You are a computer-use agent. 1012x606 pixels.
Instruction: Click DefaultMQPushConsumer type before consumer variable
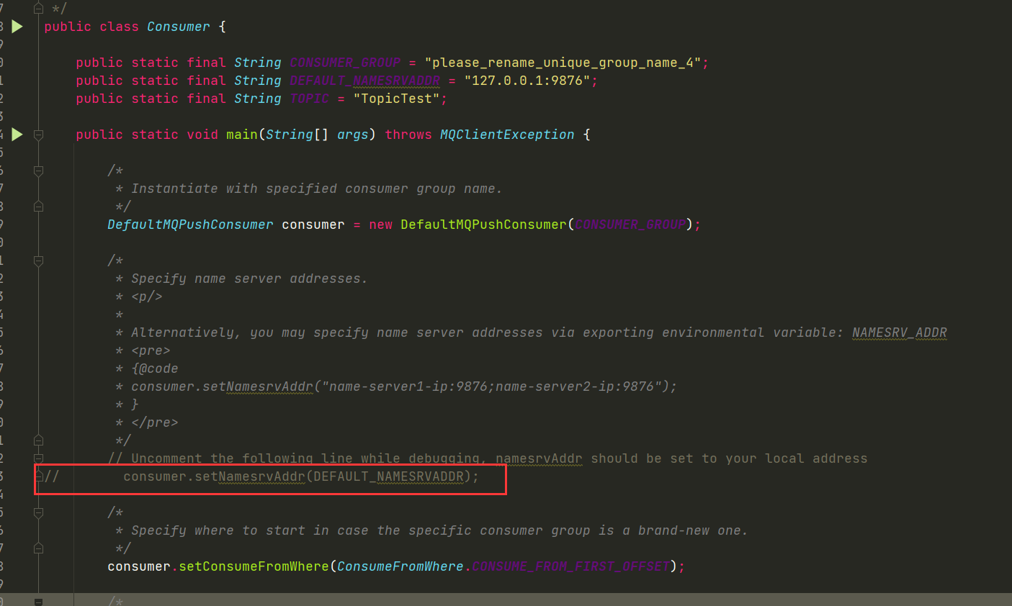[x=190, y=225]
